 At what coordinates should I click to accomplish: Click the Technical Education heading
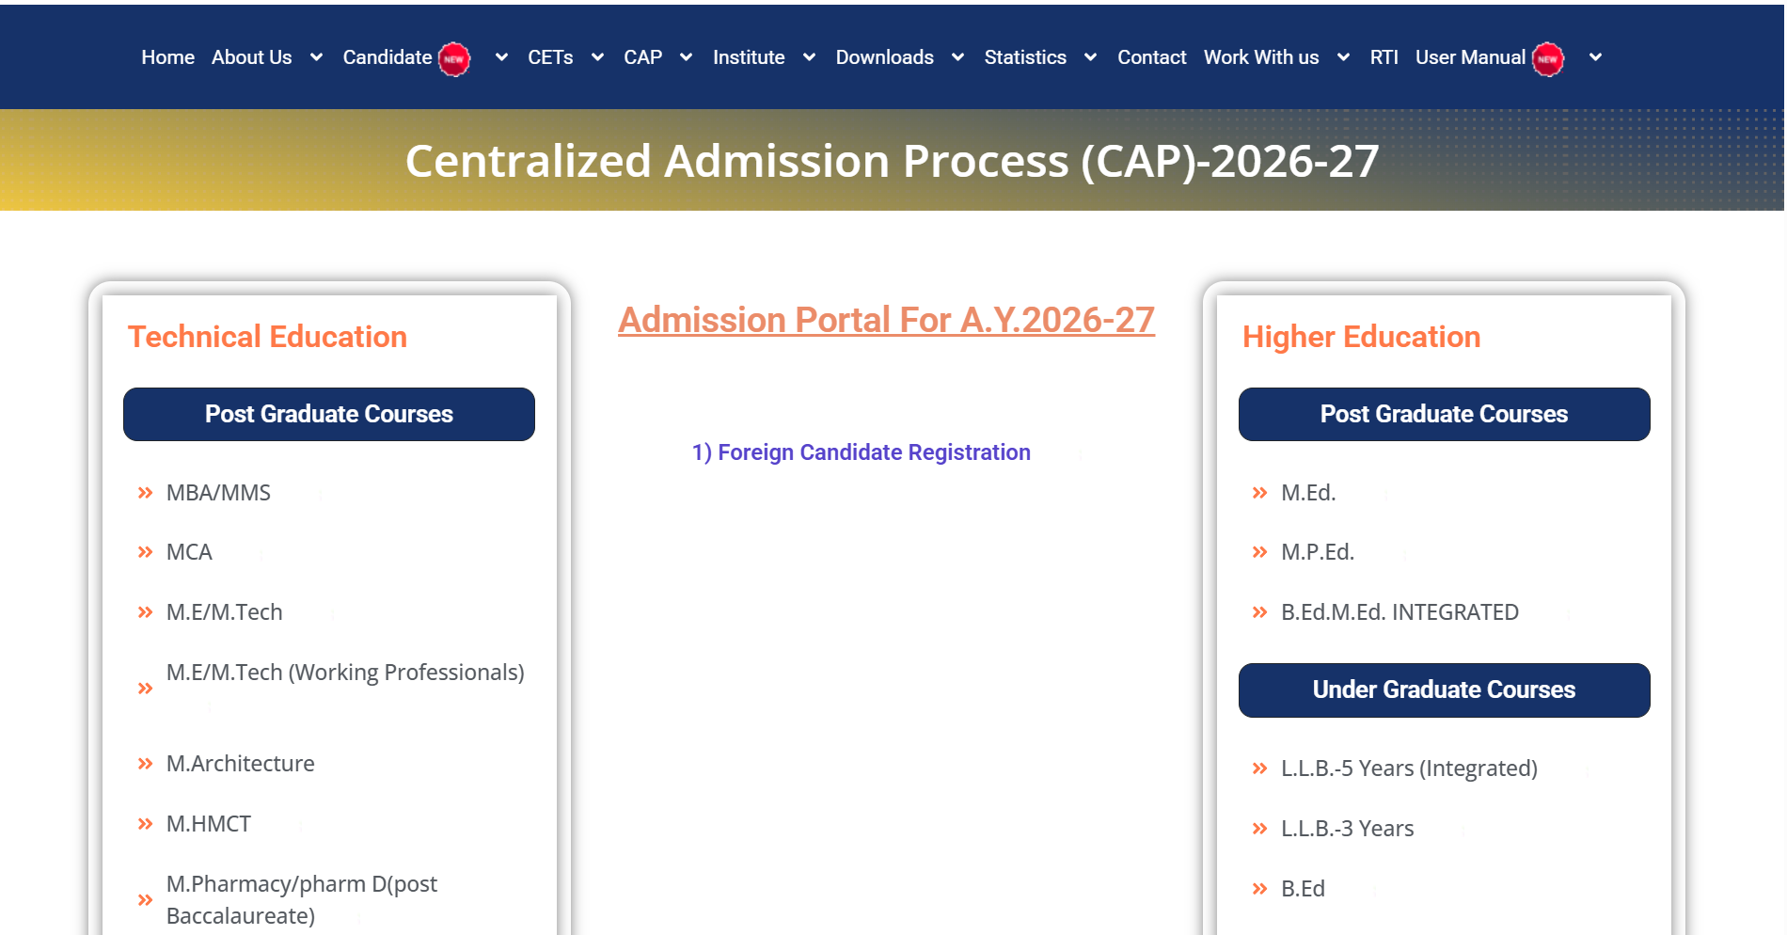click(267, 337)
